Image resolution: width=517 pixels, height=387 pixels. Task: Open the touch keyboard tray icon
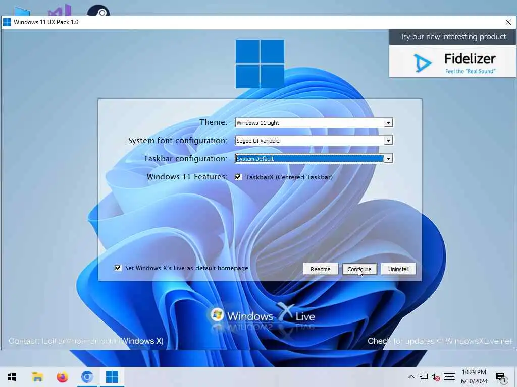[x=449, y=377]
